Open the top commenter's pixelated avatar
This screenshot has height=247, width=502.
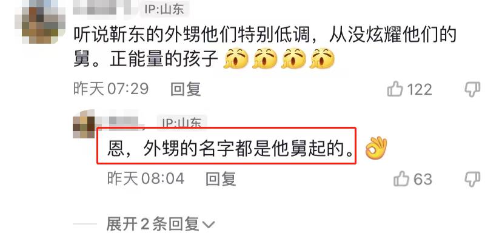pyautogui.click(x=41, y=22)
